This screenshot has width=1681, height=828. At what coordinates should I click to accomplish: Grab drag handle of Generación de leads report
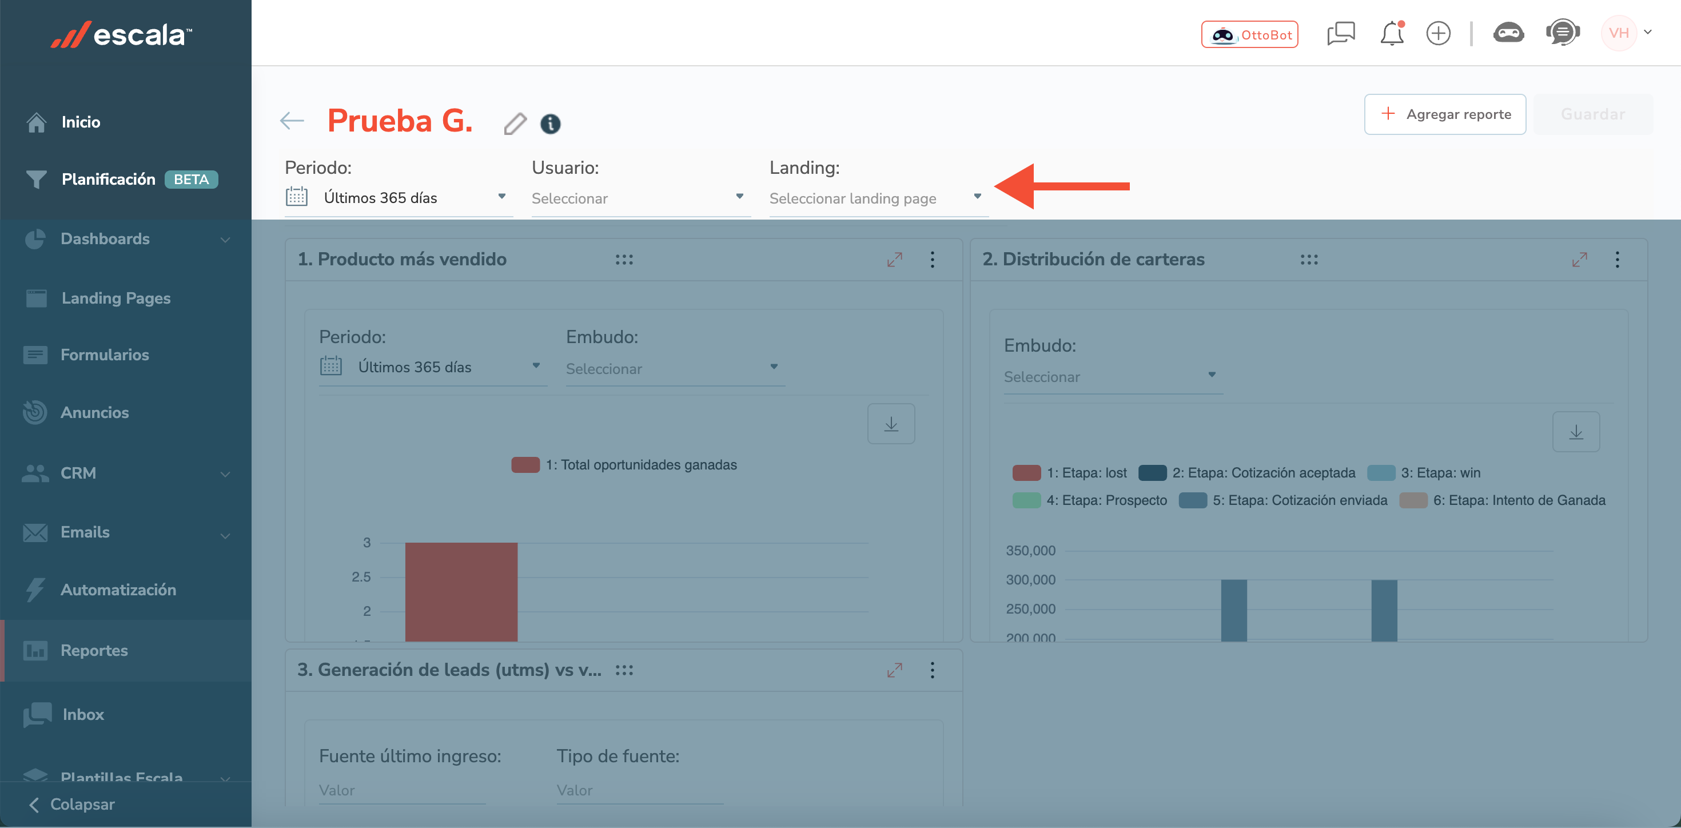[624, 670]
